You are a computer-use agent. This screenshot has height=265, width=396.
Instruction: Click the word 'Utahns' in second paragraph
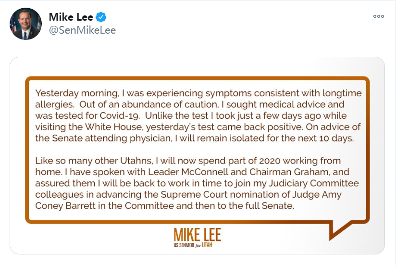point(138,160)
